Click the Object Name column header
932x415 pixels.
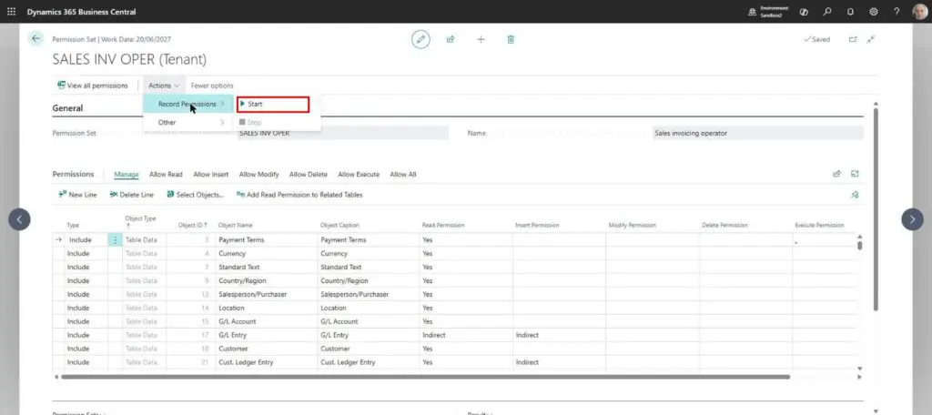tap(236, 226)
